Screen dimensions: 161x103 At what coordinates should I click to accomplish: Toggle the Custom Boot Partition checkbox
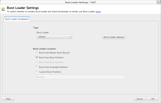click(x=37, y=72)
